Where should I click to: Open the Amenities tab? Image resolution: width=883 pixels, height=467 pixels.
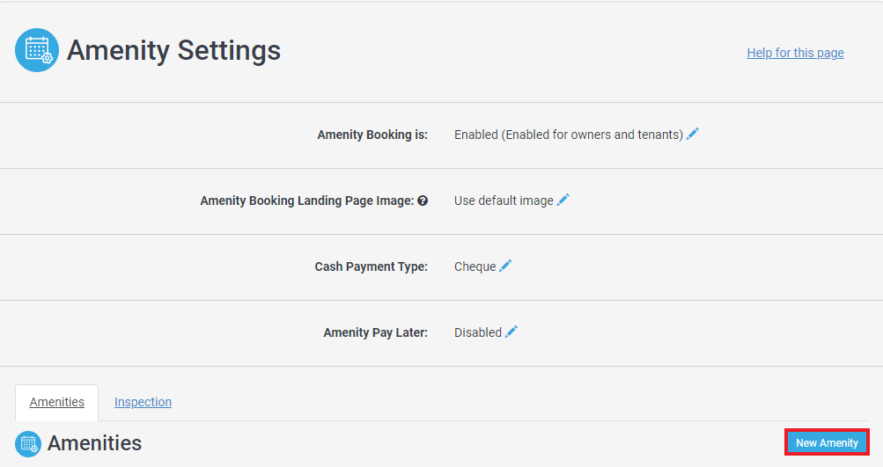(x=57, y=402)
